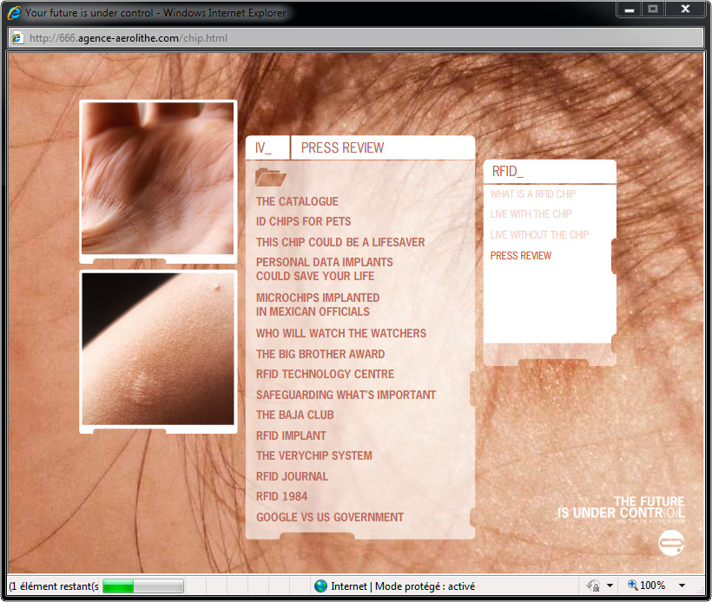Click the security lock icon in status bar
The width and height of the screenshot is (712, 602).
594,586
